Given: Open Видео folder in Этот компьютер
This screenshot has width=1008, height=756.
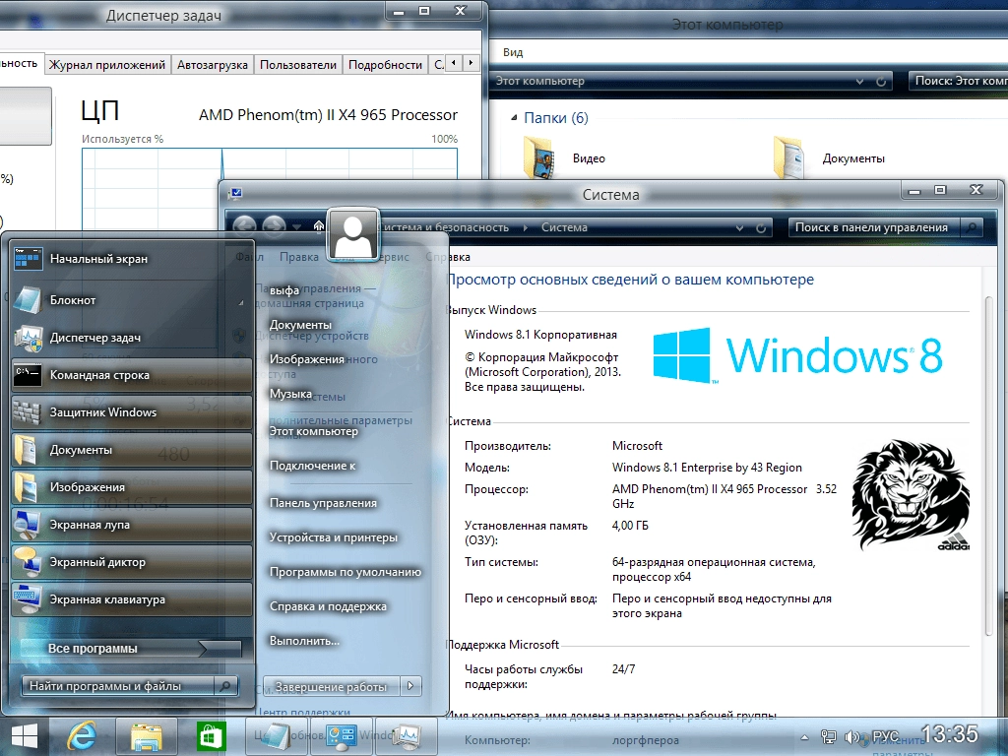Looking at the screenshot, I should click(566, 158).
